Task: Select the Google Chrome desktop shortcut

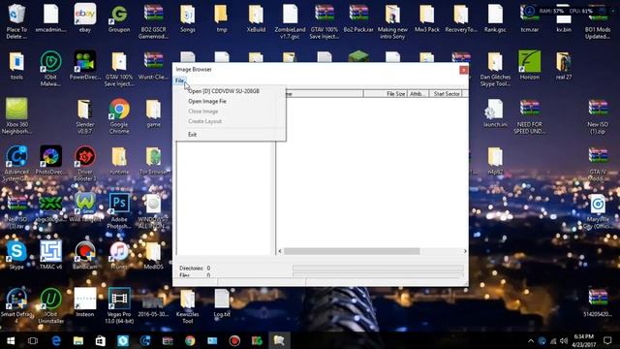Action: tap(119, 115)
